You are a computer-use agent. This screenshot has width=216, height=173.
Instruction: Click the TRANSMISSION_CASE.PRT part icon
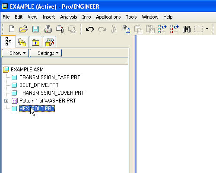pyautogui.click(x=14, y=77)
